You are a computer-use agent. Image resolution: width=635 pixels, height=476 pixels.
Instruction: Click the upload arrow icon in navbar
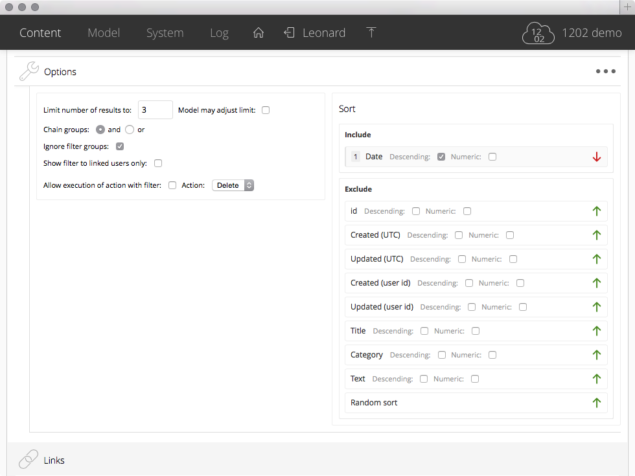click(x=371, y=33)
